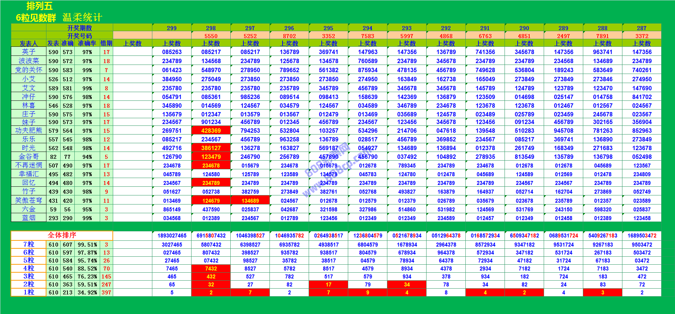The height and width of the screenshot is (314, 675).
Task: Click the period 287 column header
Action: pos(642,28)
